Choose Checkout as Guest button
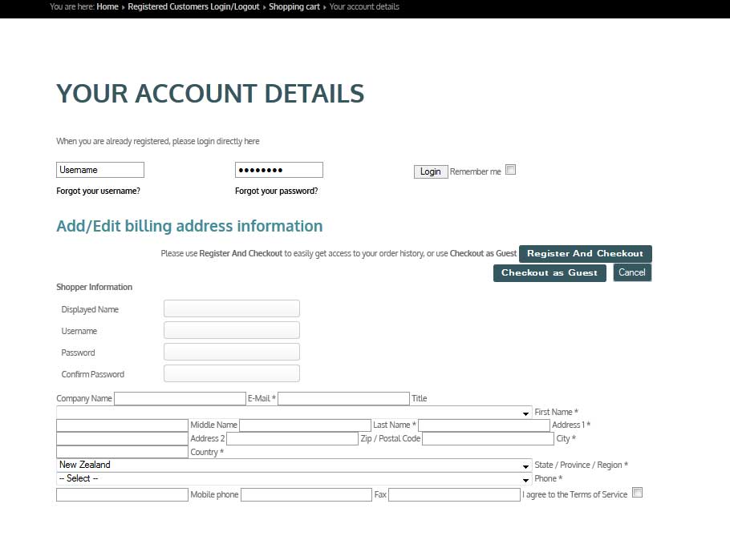The width and height of the screenshot is (730, 536). [x=550, y=273]
